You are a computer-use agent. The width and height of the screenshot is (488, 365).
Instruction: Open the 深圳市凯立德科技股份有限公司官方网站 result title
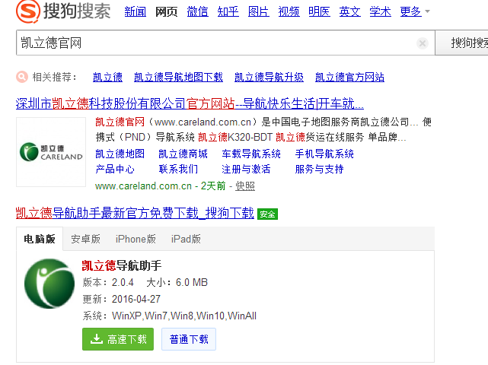click(x=190, y=103)
